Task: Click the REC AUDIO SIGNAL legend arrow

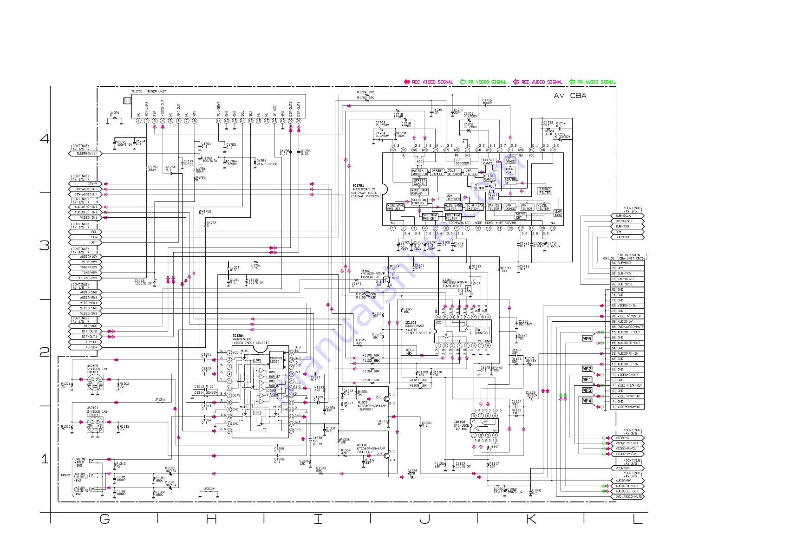Action: [x=516, y=82]
